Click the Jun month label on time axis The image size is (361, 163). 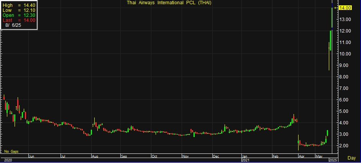point(31,156)
